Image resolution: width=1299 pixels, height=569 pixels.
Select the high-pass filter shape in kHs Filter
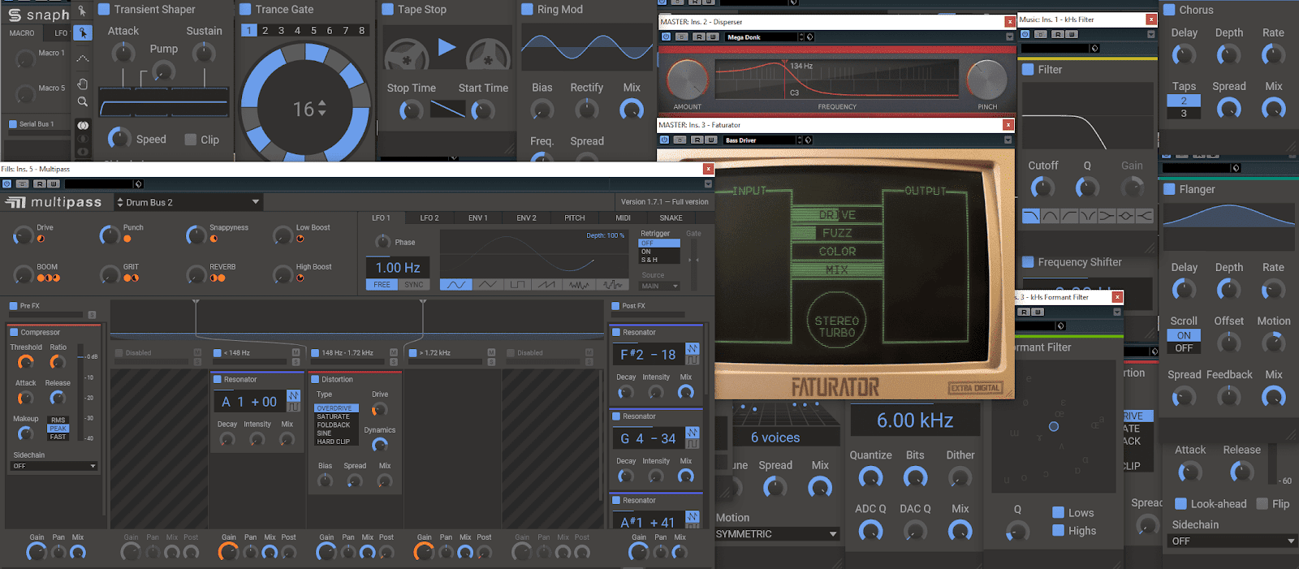click(1068, 216)
